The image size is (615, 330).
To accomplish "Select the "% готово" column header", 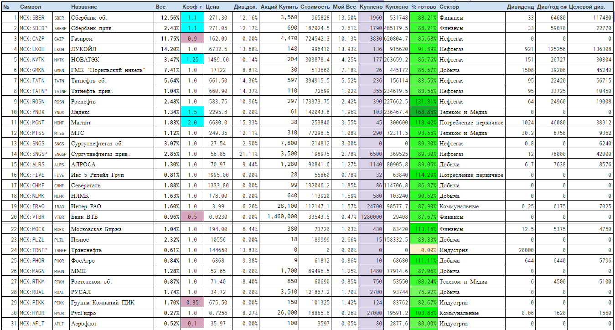I will (x=424, y=7).
